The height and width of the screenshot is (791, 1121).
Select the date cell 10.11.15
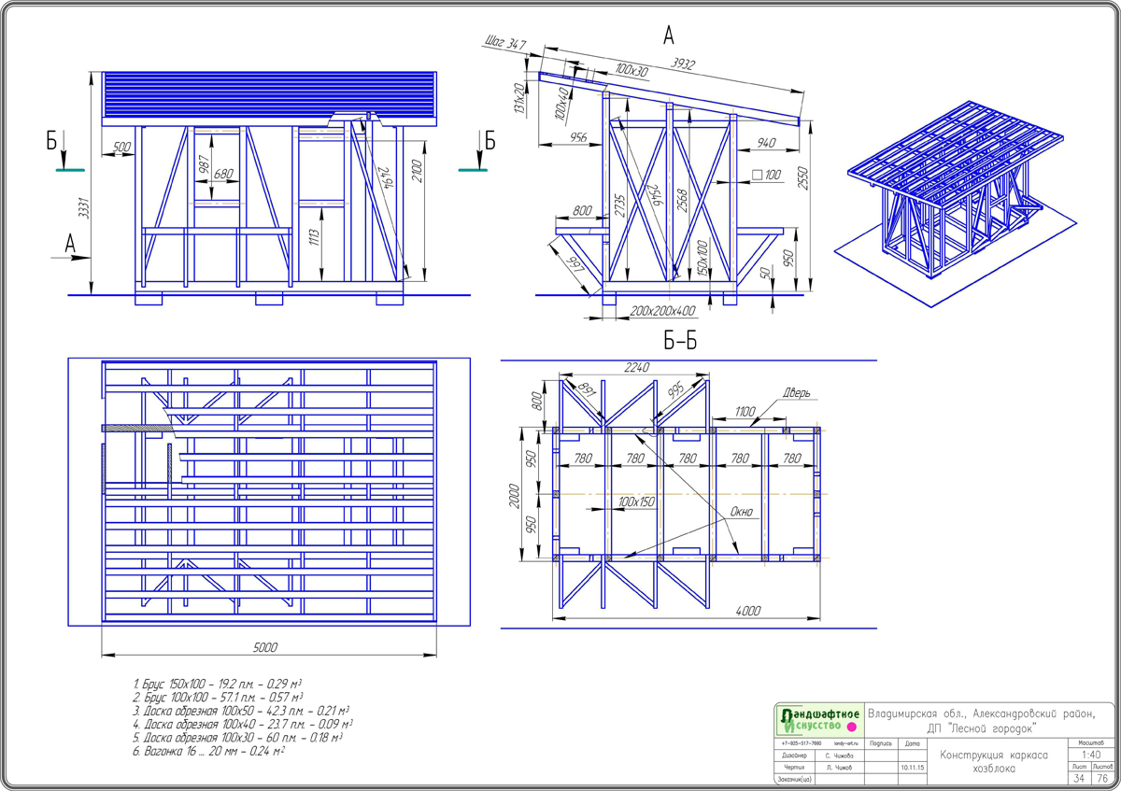click(913, 767)
